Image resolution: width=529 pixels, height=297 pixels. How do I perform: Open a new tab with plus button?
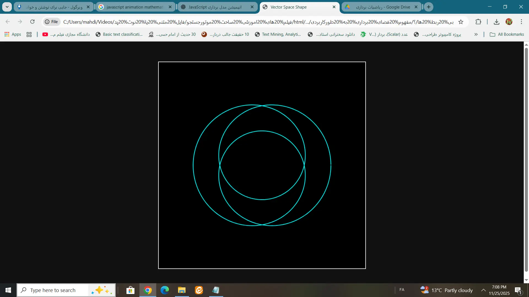(x=429, y=7)
